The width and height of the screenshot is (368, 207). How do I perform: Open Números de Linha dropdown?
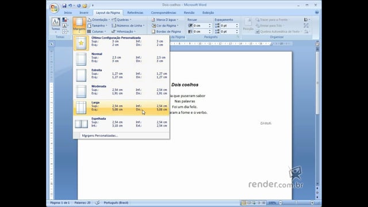point(128,25)
